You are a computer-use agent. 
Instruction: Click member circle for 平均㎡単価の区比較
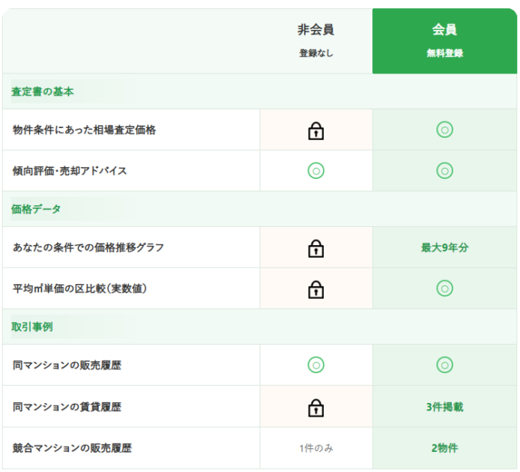(x=444, y=288)
